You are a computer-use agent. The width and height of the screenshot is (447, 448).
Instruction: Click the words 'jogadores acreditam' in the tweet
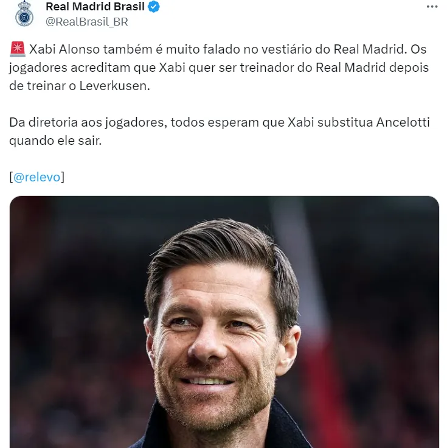[70, 68]
